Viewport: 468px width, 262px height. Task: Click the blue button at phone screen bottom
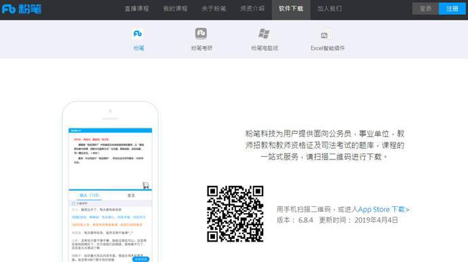[x=140, y=259]
